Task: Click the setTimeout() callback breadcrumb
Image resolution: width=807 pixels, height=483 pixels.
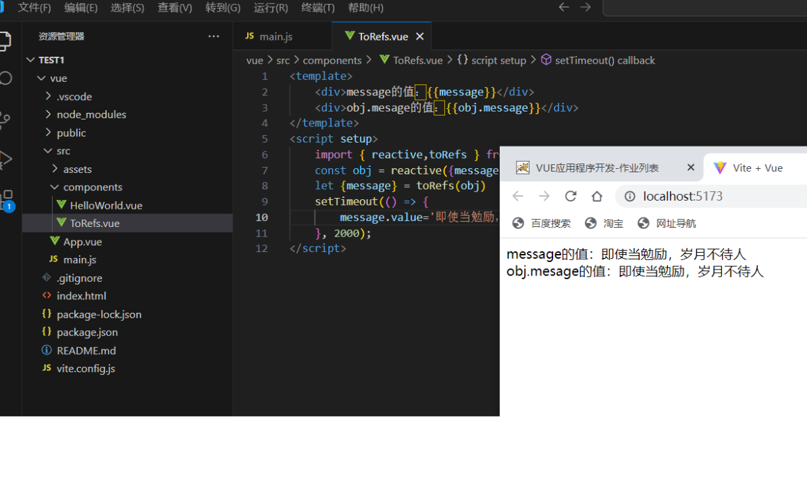Action: pyautogui.click(x=604, y=60)
